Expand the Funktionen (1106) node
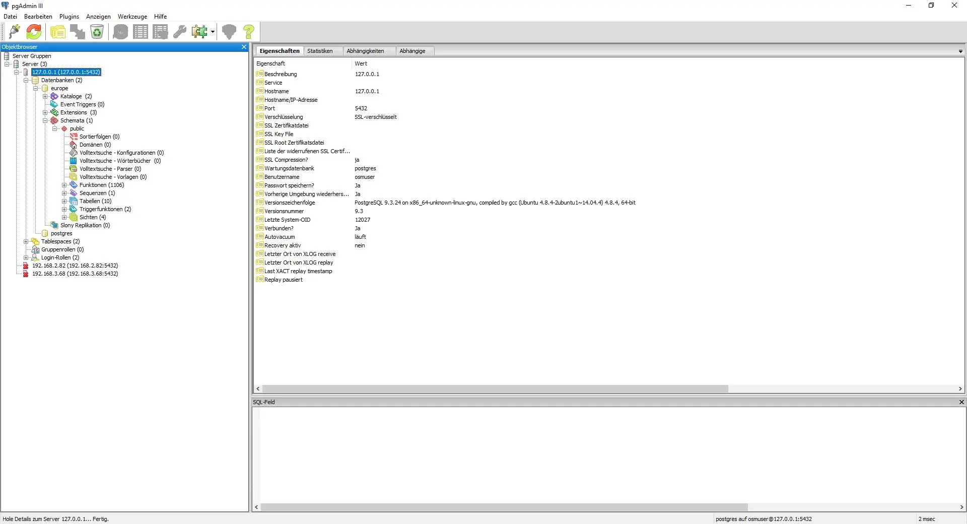Screen dimensions: 967x524 (x=64, y=185)
